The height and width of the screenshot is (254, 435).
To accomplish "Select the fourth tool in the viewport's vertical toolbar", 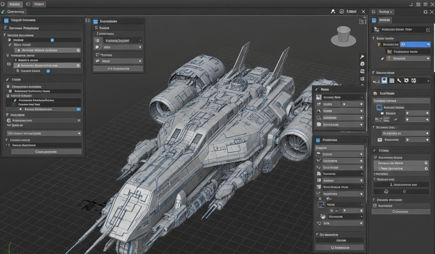I will (362, 79).
